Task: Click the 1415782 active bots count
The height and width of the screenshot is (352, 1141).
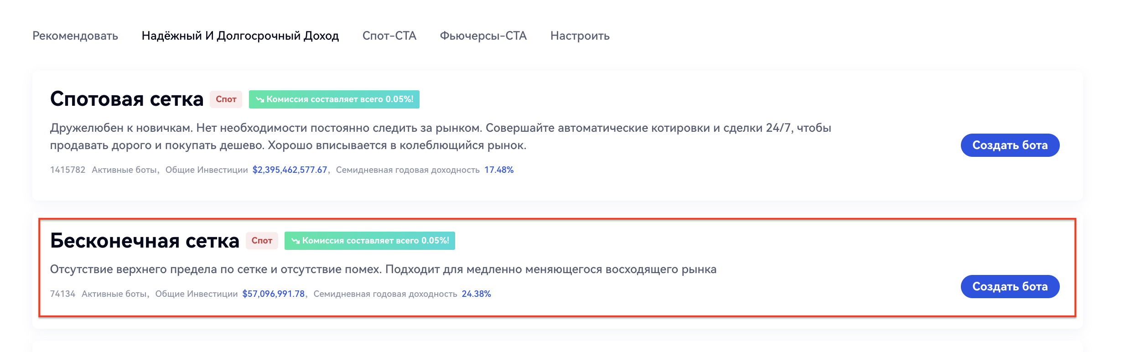Action: [67, 170]
